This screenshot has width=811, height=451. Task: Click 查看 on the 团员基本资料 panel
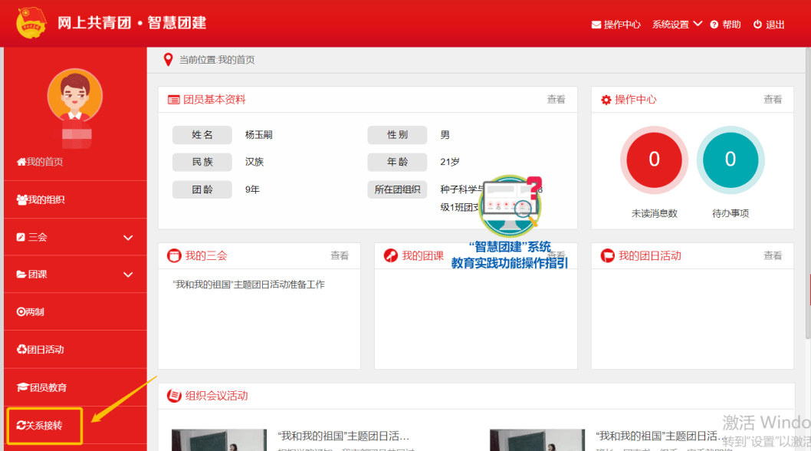[557, 99]
